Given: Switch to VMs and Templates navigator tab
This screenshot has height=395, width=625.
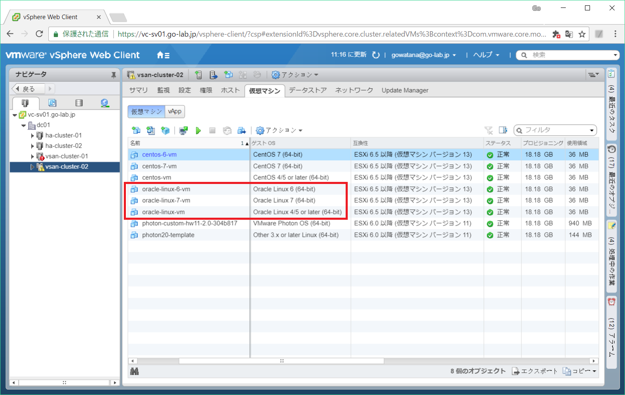Looking at the screenshot, I should [52, 103].
